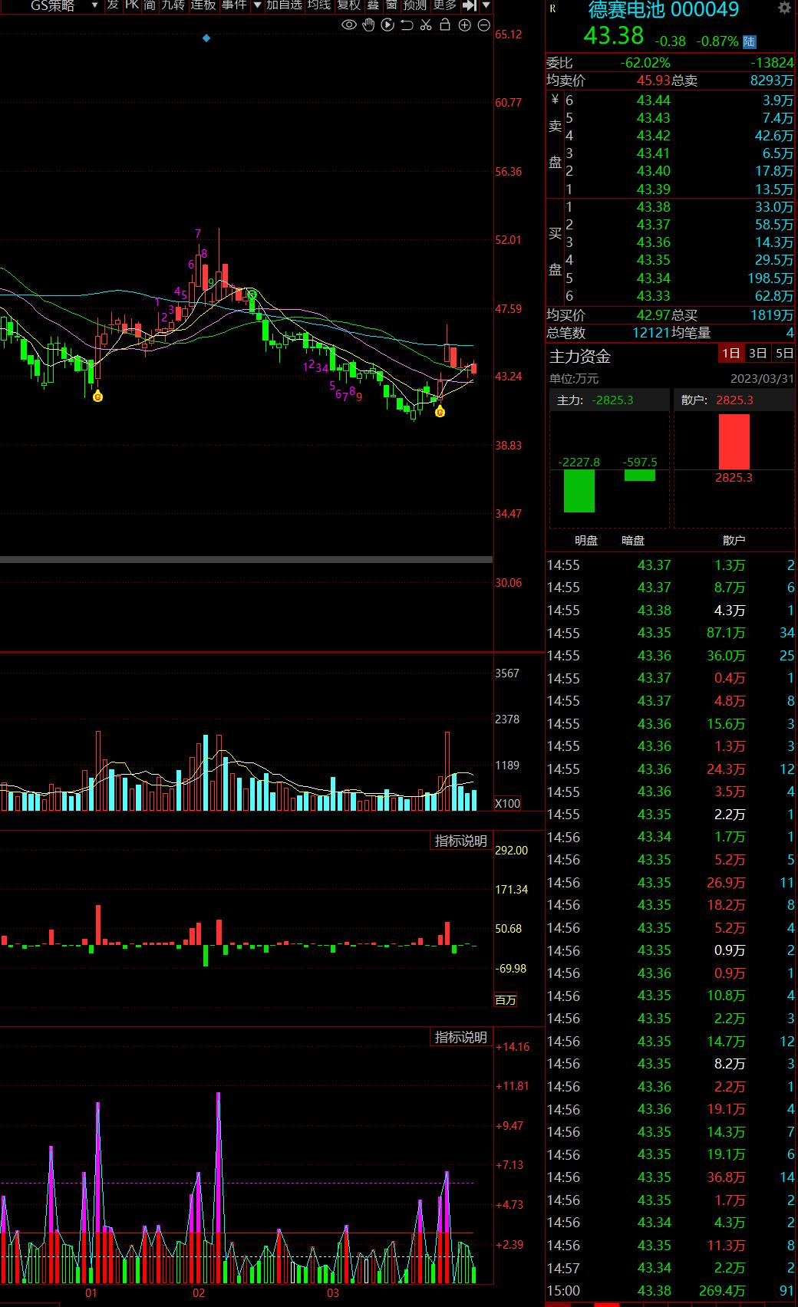Click the 均卖价 value 45.93
798x1307 pixels.
coord(654,81)
